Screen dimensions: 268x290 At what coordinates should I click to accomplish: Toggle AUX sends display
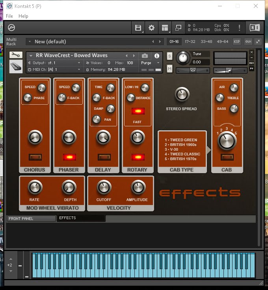click(251, 63)
